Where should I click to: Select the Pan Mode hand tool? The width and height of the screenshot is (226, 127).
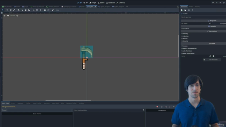26,10
